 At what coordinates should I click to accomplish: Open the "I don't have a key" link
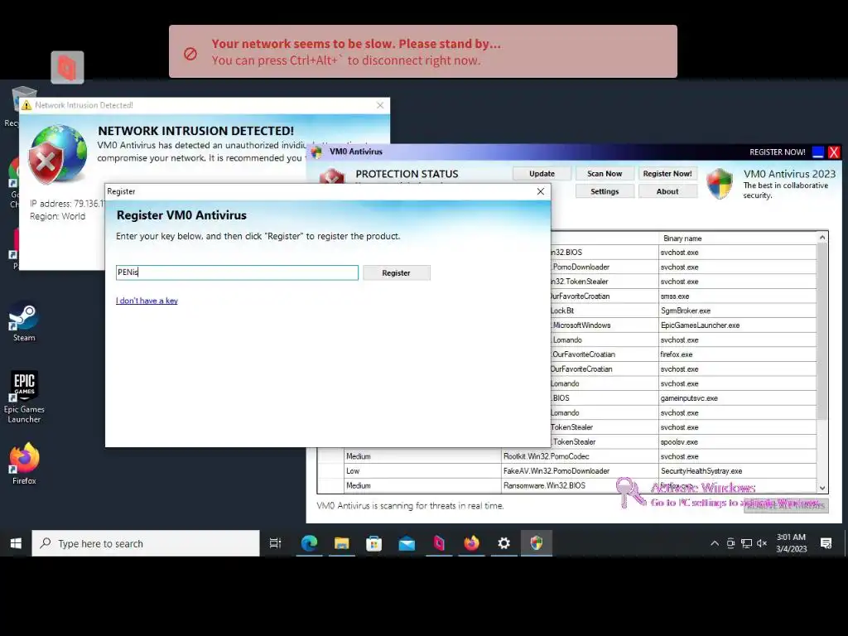(147, 301)
